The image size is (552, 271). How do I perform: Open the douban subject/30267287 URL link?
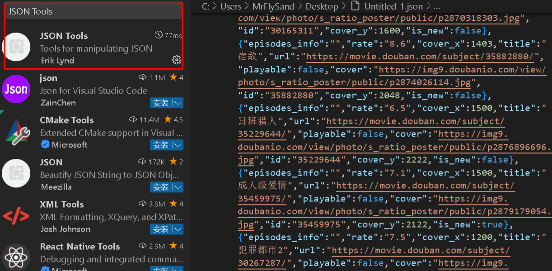(373, 257)
